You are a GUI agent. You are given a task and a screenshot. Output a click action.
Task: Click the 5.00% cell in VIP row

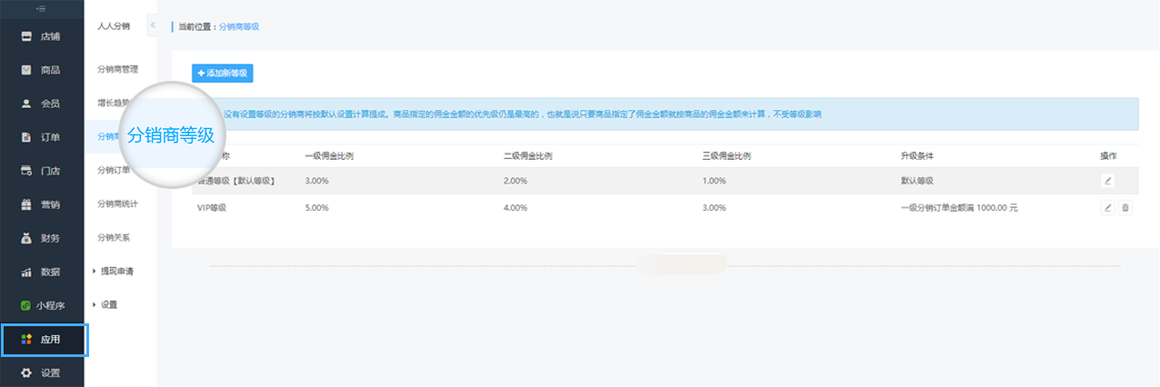click(315, 208)
